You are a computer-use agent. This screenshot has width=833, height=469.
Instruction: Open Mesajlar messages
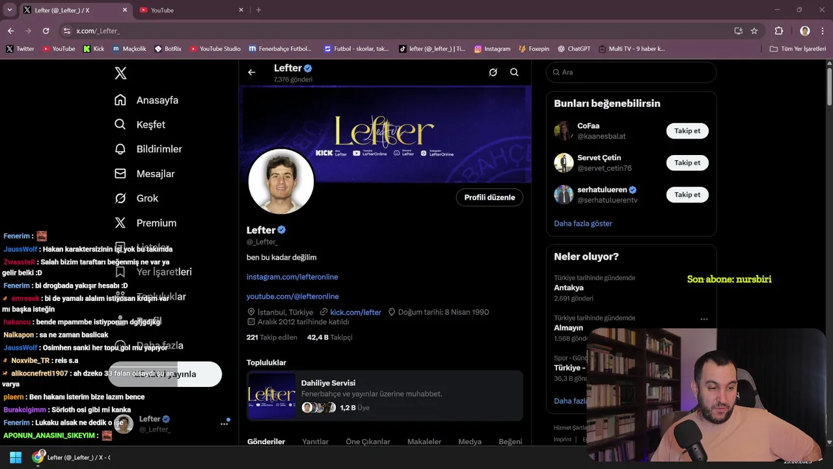(144, 173)
